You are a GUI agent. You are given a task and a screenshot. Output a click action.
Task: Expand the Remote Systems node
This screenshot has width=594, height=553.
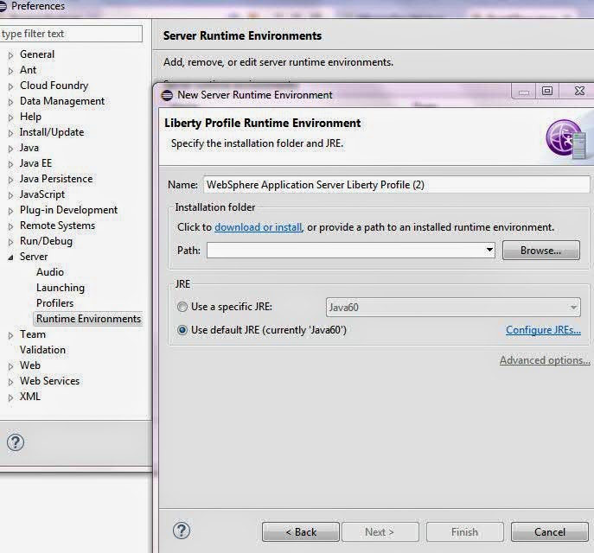10,226
